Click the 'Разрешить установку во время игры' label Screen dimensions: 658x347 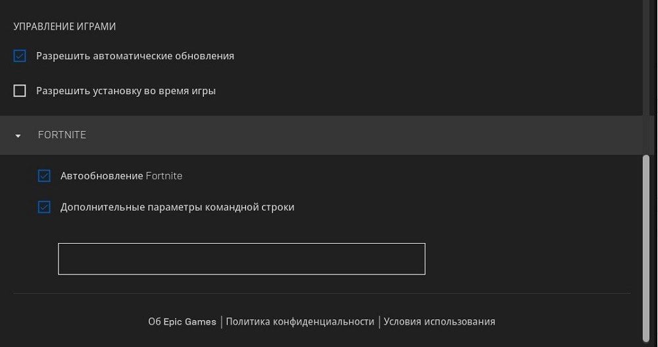126,91
